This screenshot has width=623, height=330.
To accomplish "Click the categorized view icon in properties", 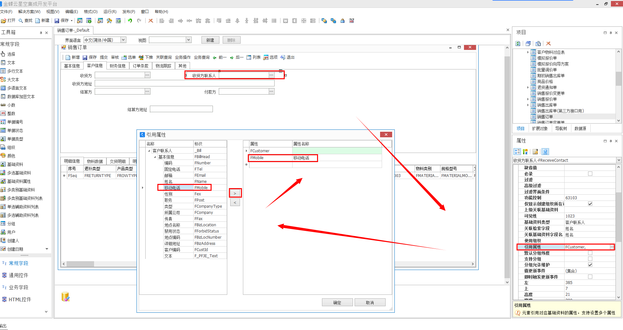I will coord(517,152).
